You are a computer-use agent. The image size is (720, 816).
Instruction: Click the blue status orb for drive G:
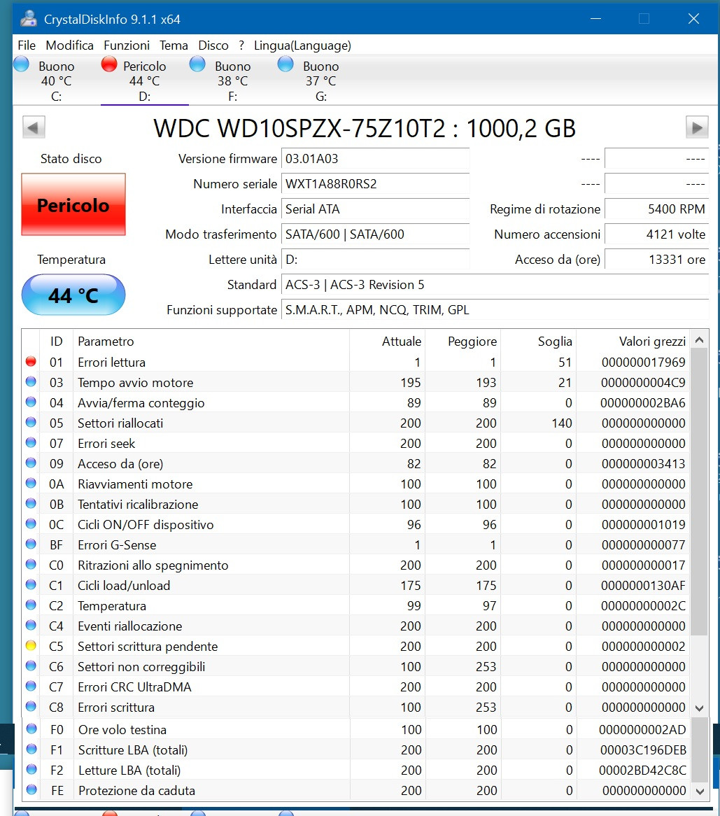[x=285, y=64]
